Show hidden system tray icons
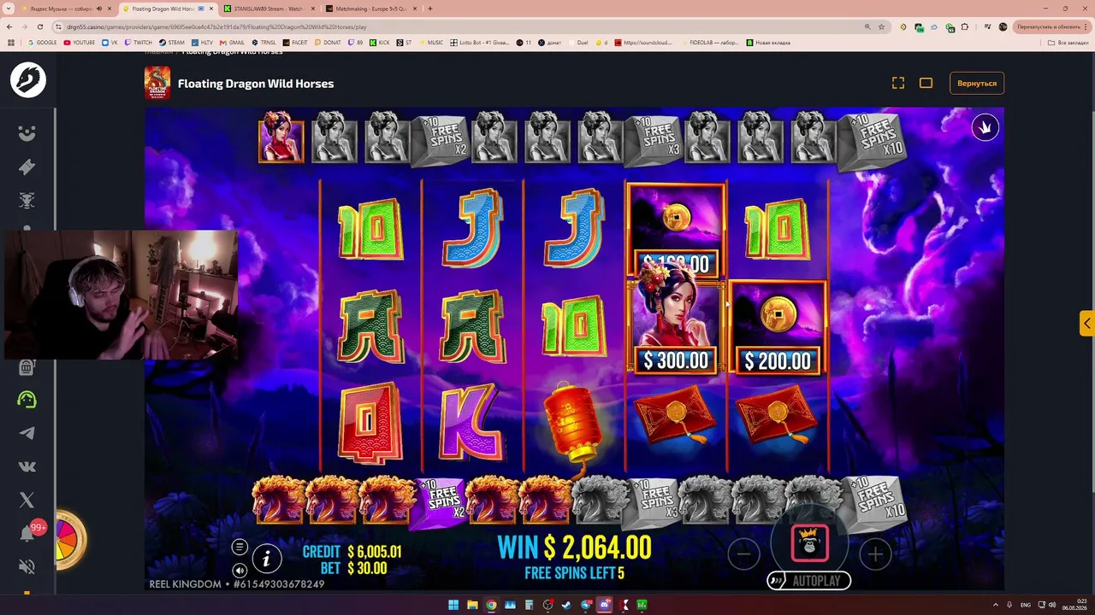Image resolution: width=1095 pixels, height=615 pixels. (x=994, y=606)
